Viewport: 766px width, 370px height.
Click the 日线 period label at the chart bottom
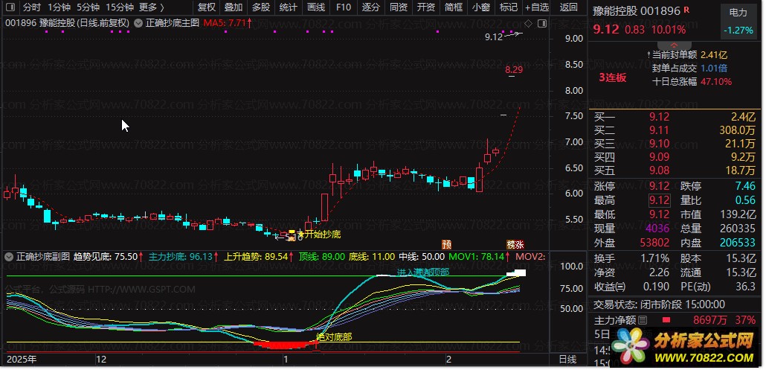(x=567, y=360)
